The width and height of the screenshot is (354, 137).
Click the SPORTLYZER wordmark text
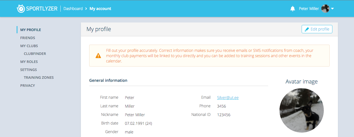[42, 9]
